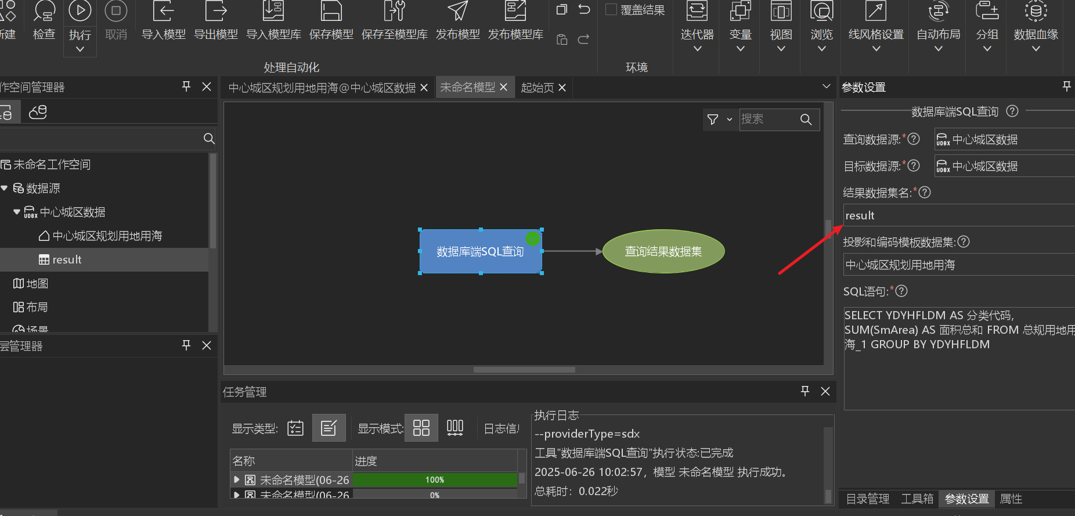Pin the workspace manager panel
Screen dimensions: 1075x516
(x=186, y=86)
